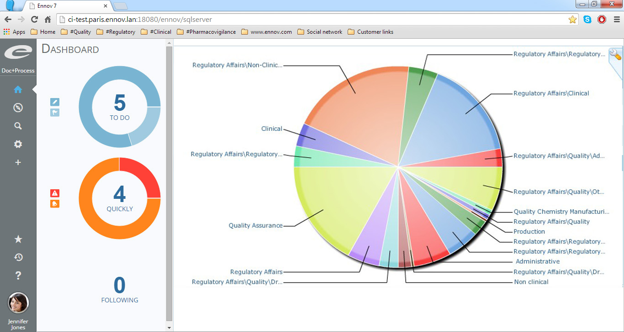Click the Regulatory Affairs\Clinical pie label

pos(551,93)
